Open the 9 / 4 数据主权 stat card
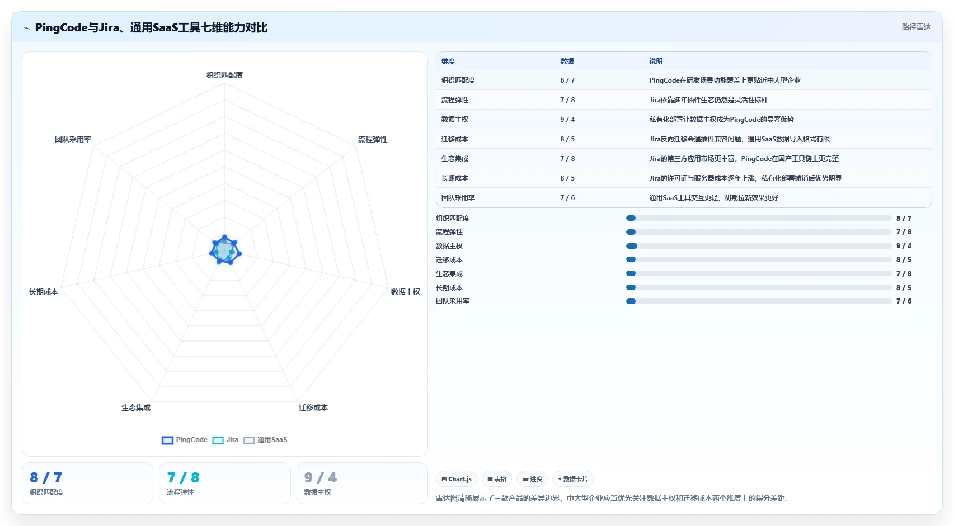Screen dimensions: 954x526 (362, 483)
